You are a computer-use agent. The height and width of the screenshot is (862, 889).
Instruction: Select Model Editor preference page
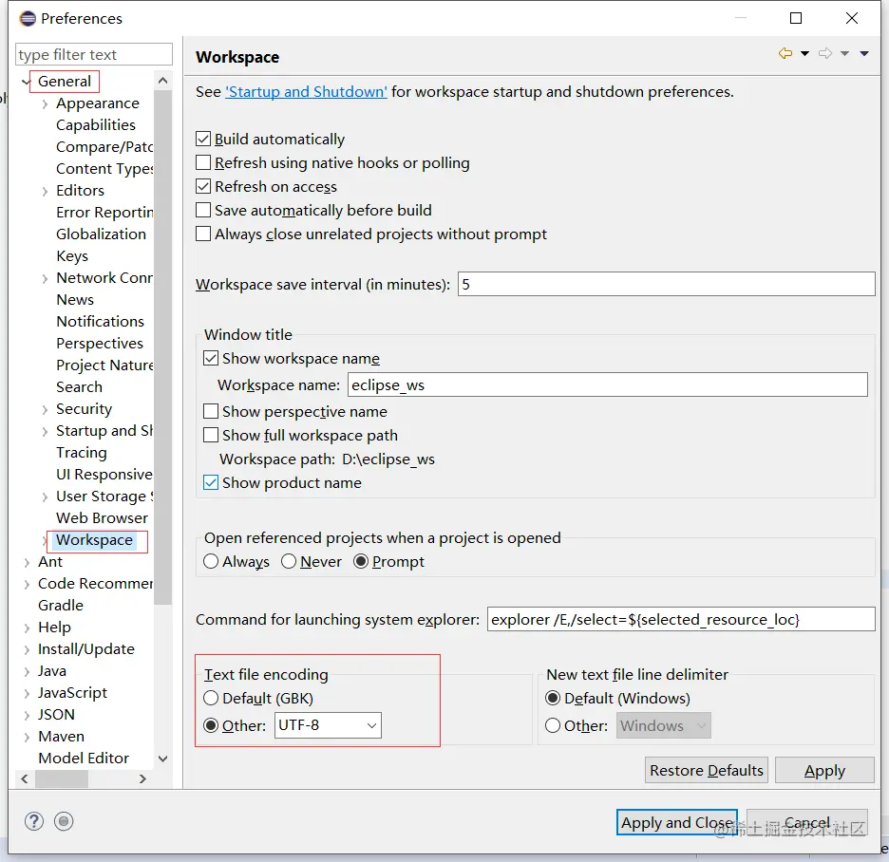[84, 759]
